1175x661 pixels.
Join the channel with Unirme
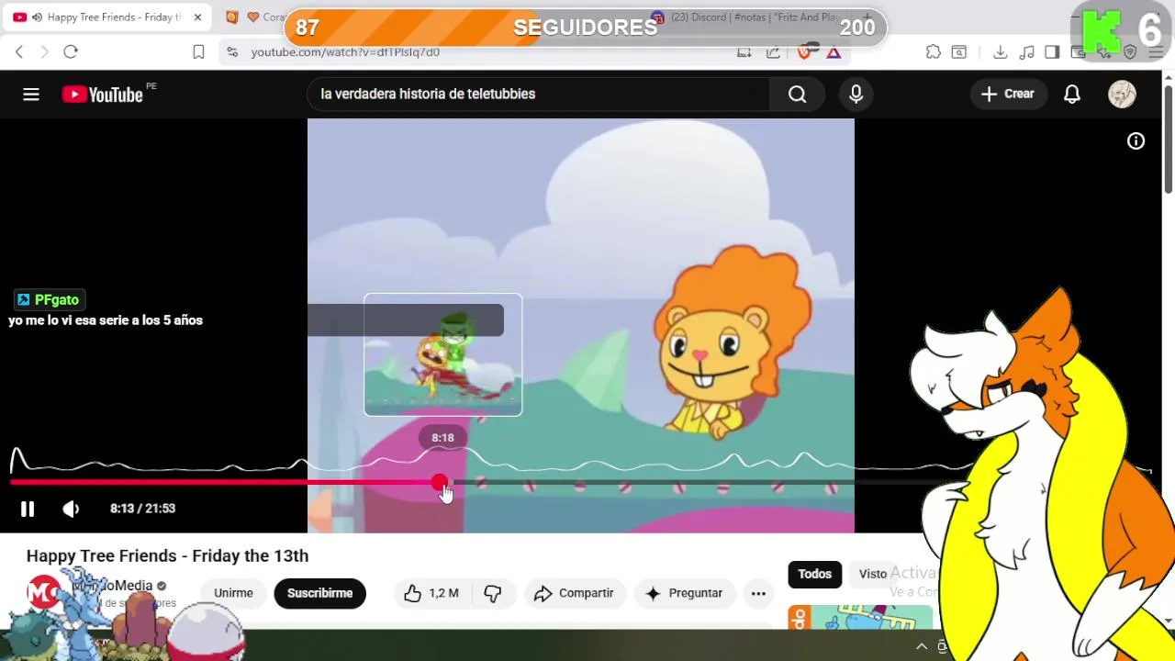[x=233, y=593]
